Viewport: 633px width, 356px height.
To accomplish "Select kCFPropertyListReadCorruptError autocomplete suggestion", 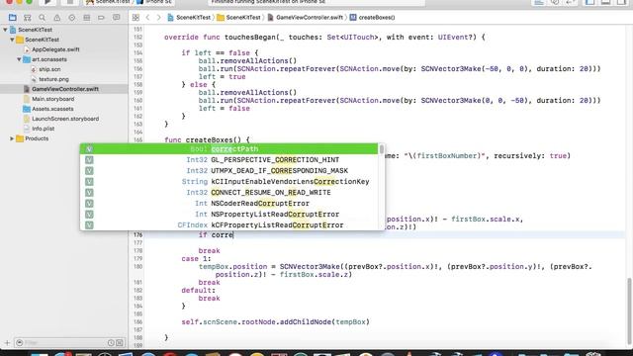I will (x=228, y=225).
